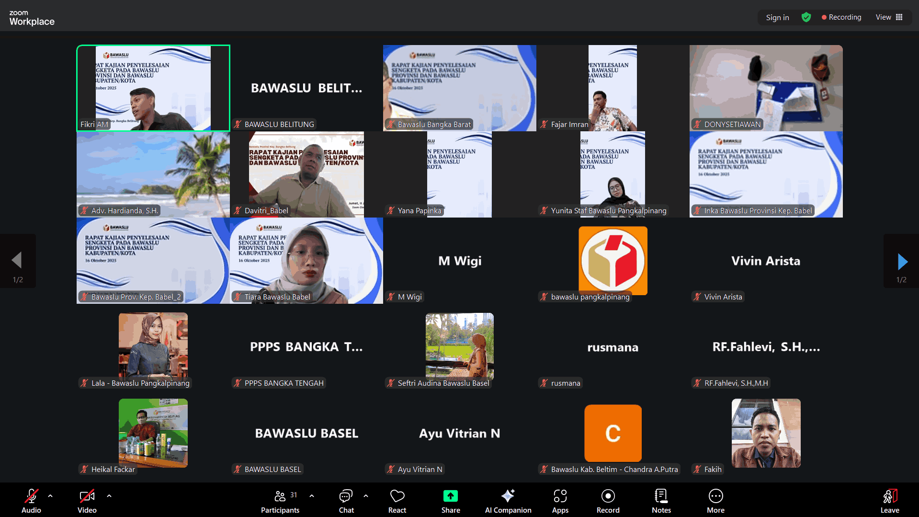The image size is (919, 517).
Task: Start video with the Video button
Action: (87, 501)
